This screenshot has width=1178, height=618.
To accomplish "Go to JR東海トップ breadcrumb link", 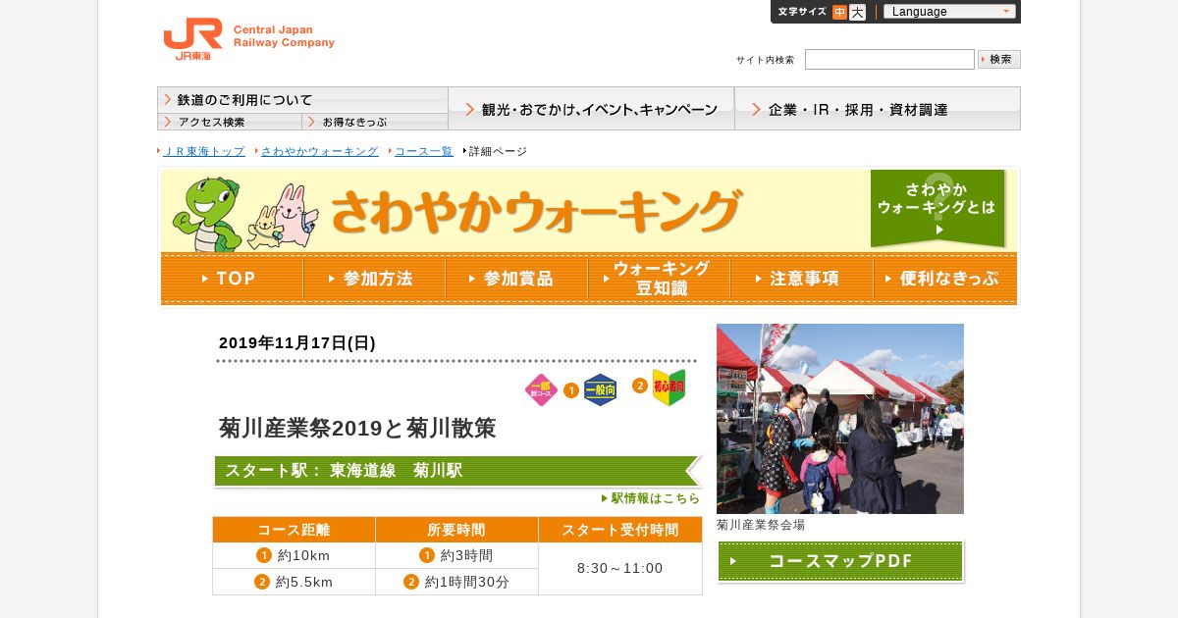I will coord(203,151).
